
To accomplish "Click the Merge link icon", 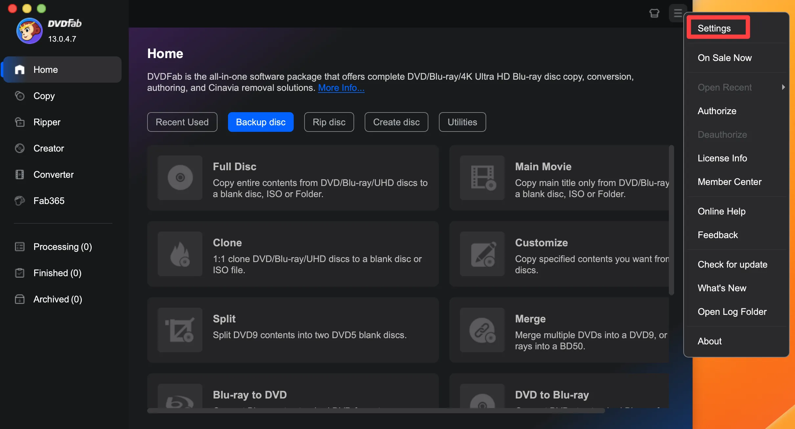I will (482, 330).
